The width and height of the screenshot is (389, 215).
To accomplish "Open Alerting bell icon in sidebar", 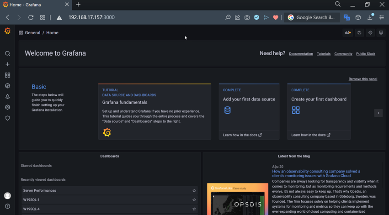I will coord(7,97).
